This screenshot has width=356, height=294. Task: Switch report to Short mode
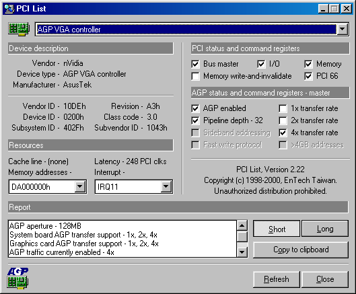[277, 229]
